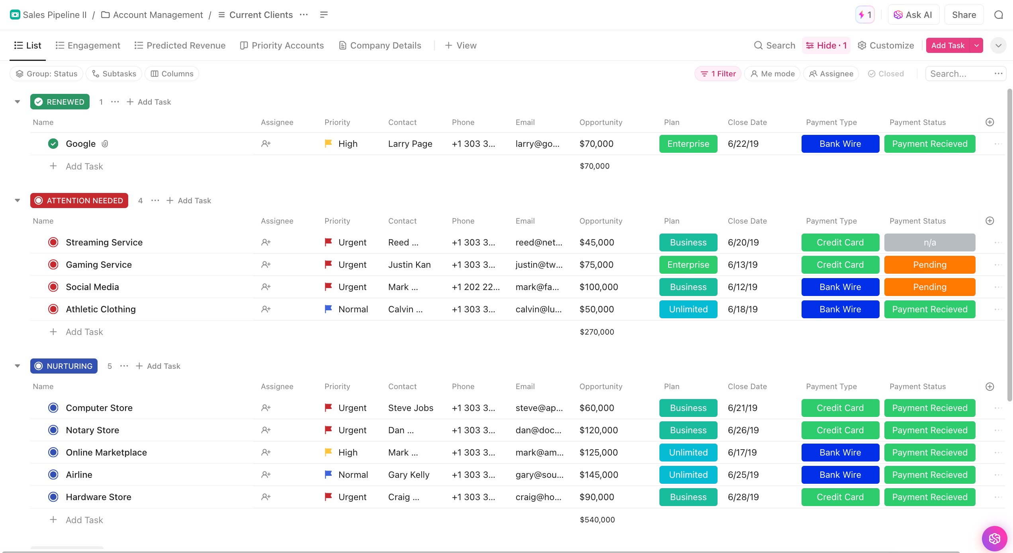Assign someone to the Streaming Service task
Screen dimensions: 1013x553
(266, 242)
